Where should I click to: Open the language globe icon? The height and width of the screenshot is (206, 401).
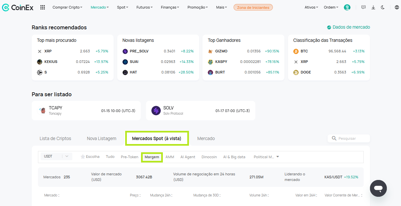coord(397,7)
